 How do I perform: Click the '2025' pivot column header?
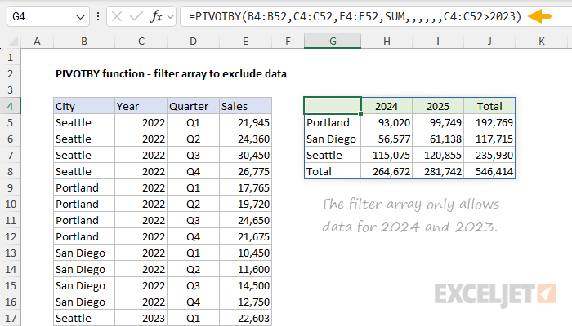438,106
